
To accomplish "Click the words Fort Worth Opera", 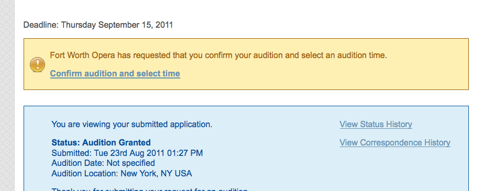I will click(83, 55).
